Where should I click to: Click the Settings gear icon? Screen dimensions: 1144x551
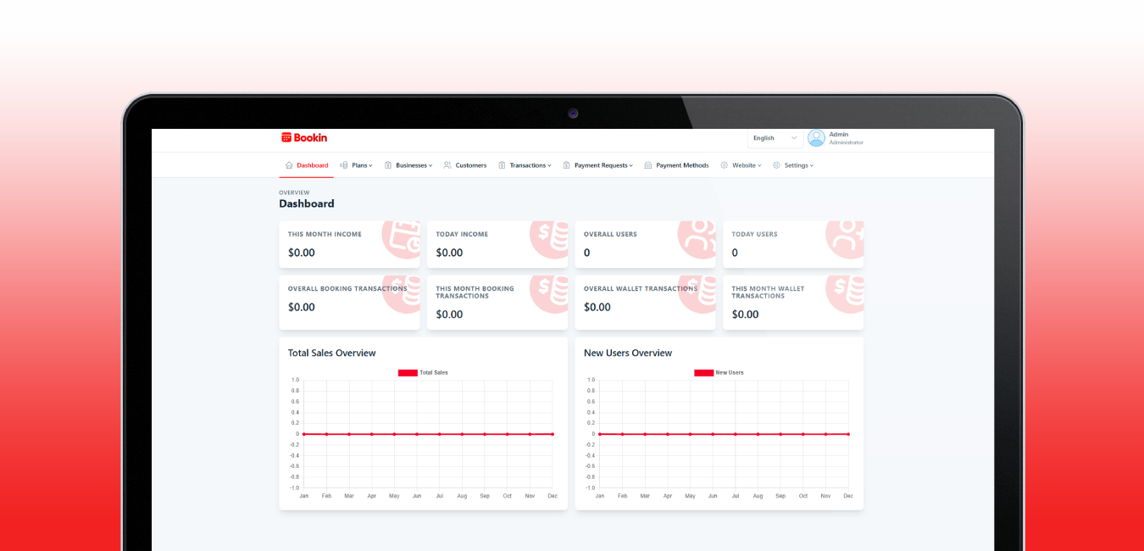coord(775,165)
